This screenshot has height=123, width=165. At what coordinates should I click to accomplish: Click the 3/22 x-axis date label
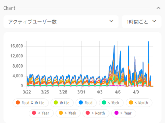point(27,92)
